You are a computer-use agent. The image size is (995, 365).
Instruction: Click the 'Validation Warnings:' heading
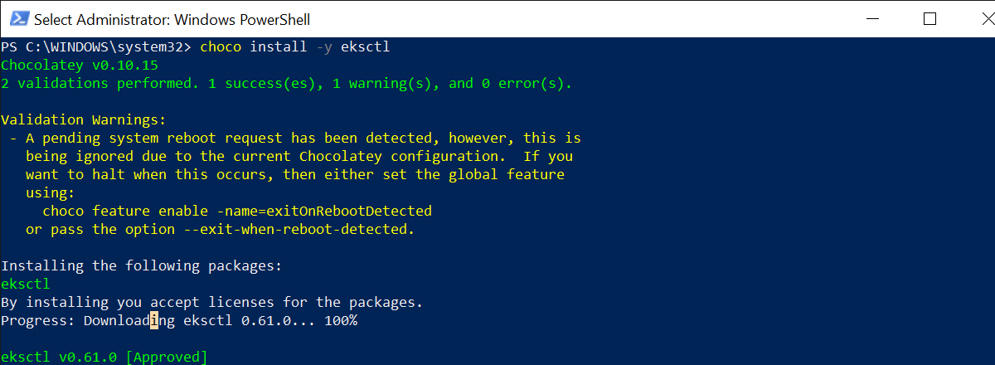click(84, 119)
